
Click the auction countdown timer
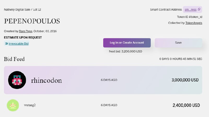click(x=181, y=59)
